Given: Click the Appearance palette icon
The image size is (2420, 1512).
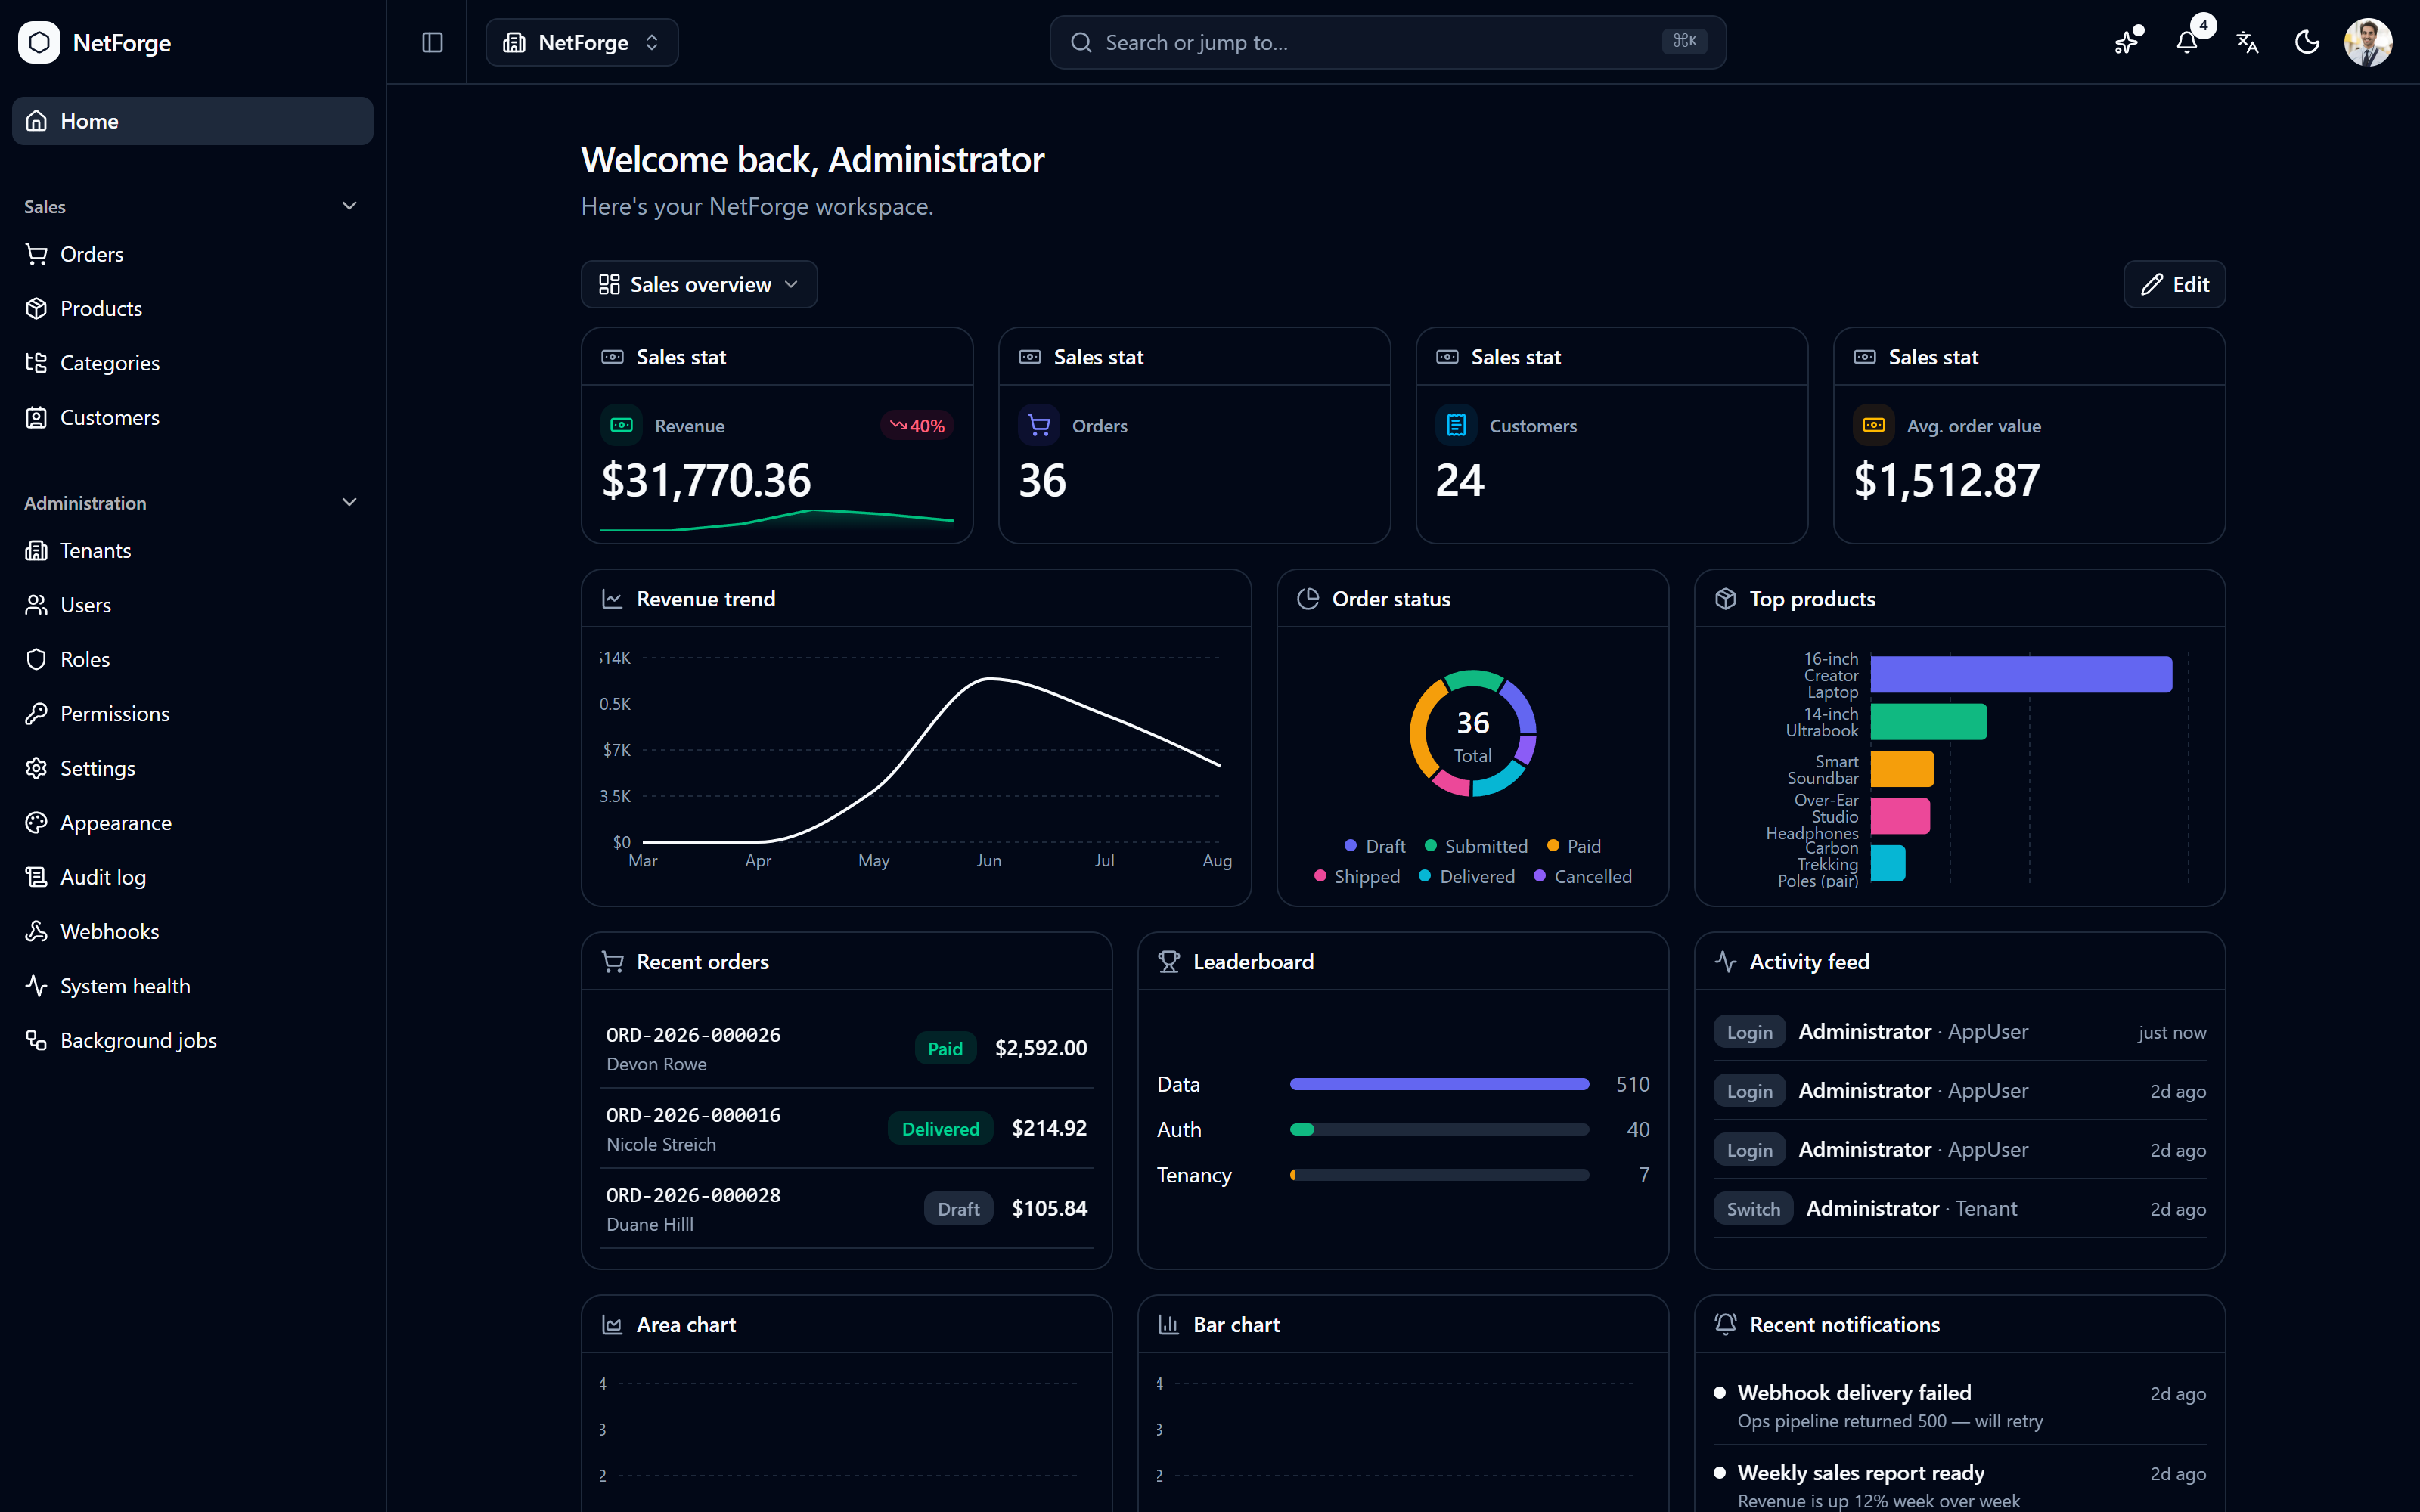Looking at the screenshot, I should (x=37, y=822).
